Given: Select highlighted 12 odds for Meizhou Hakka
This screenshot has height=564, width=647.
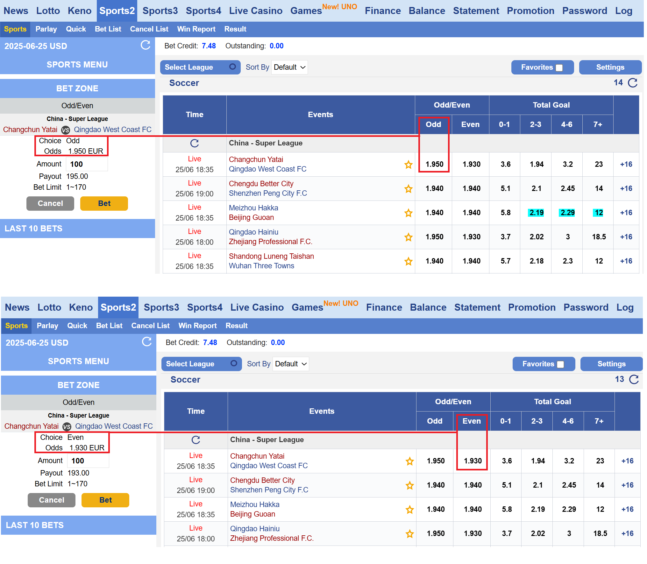Looking at the screenshot, I should [599, 213].
